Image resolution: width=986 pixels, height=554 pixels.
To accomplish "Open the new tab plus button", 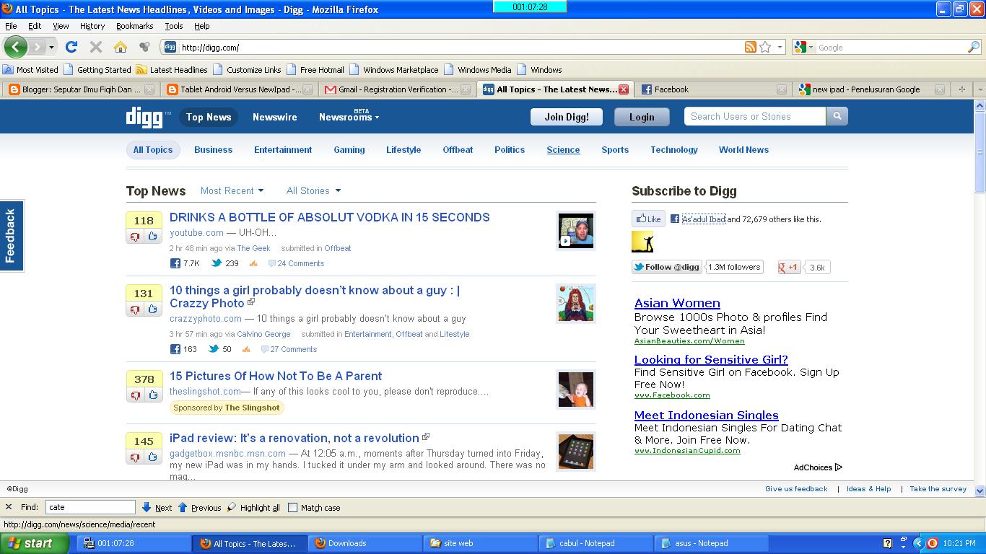I will (961, 89).
